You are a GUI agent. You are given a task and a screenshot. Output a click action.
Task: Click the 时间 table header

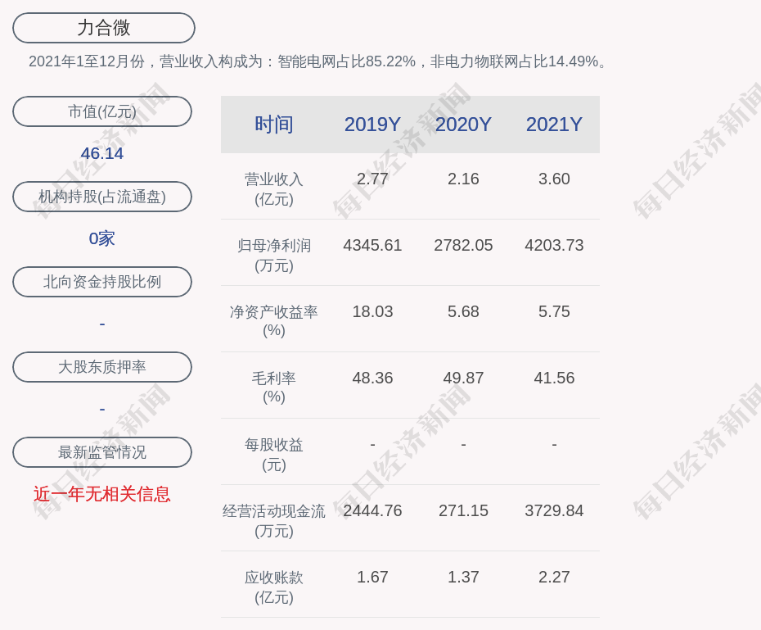point(274,125)
